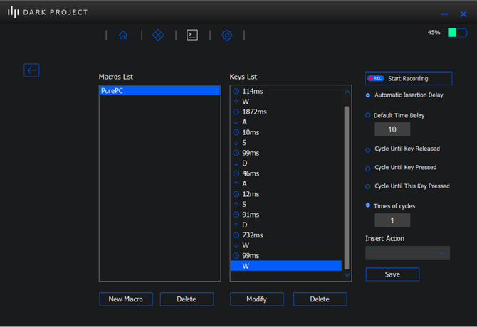Click the Save button
The image size is (477, 327).
(x=392, y=274)
